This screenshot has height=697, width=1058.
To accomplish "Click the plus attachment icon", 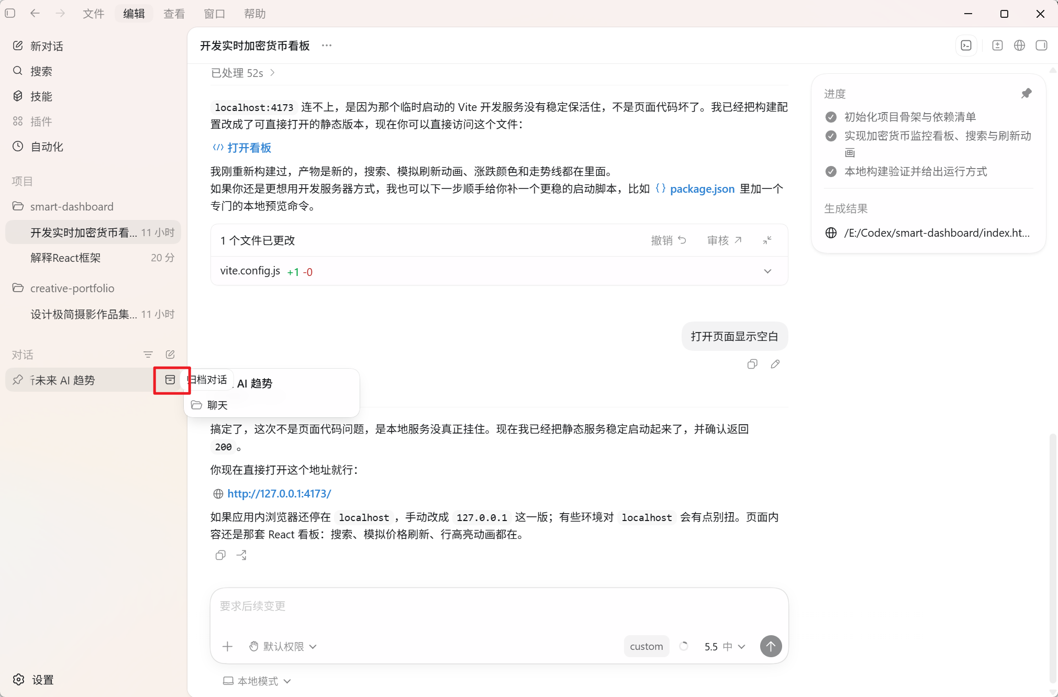I will coord(227,646).
